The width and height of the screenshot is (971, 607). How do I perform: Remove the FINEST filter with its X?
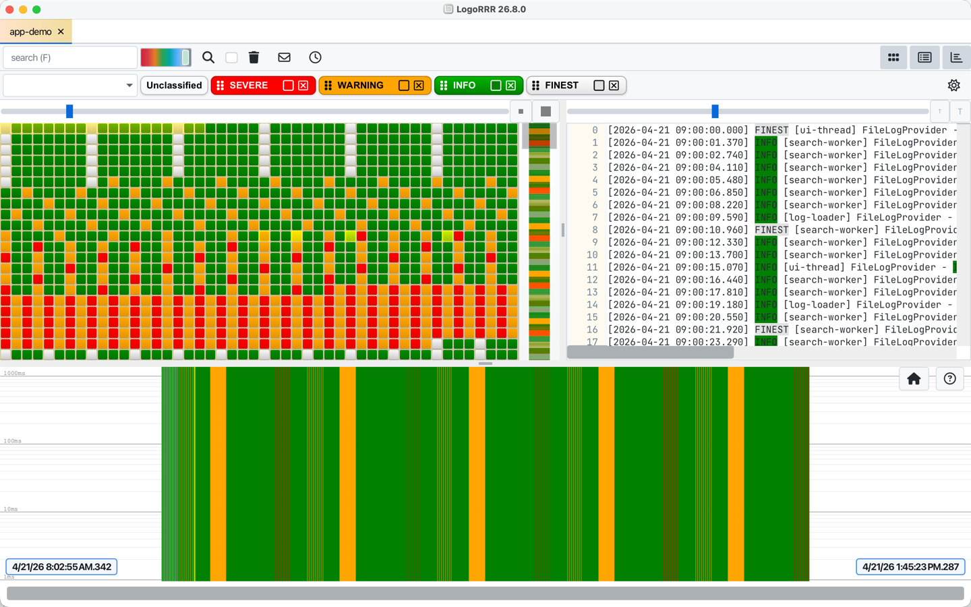click(614, 86)
